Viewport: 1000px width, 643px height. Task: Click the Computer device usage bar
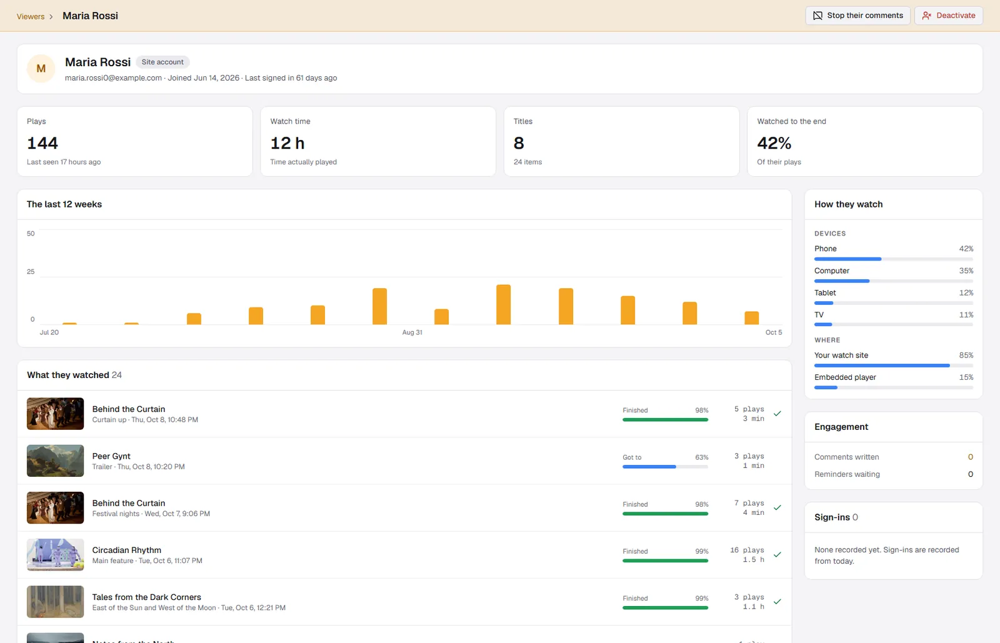[894, 281]
